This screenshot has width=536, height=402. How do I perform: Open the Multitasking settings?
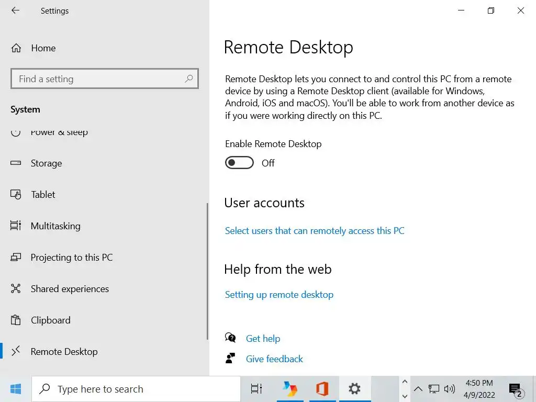coord(55,226)
